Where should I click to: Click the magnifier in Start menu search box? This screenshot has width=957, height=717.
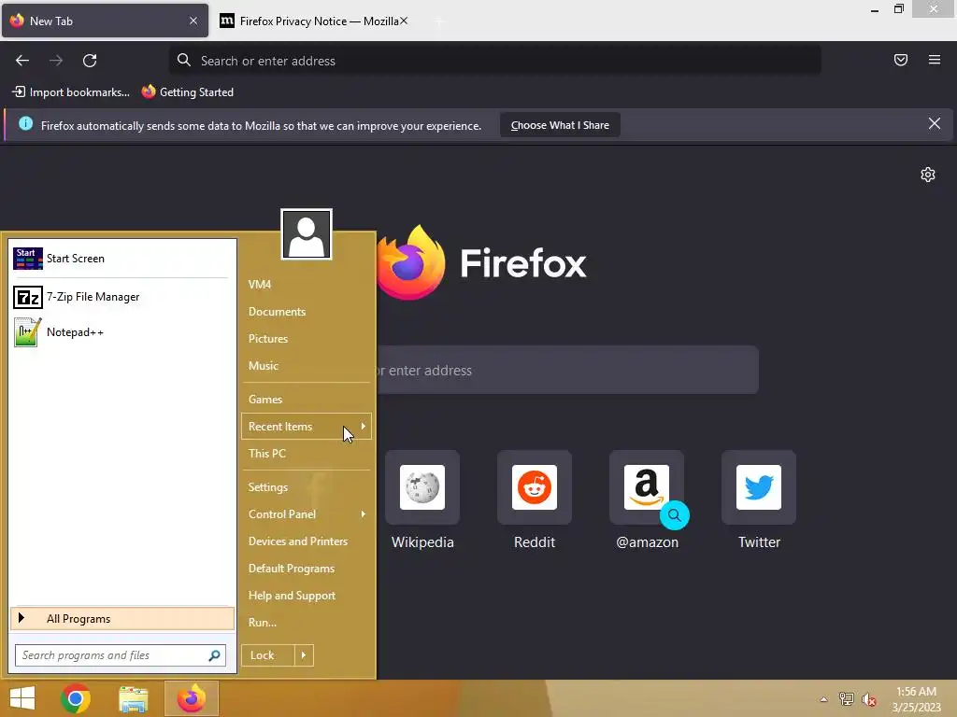[x=214, y=655]
